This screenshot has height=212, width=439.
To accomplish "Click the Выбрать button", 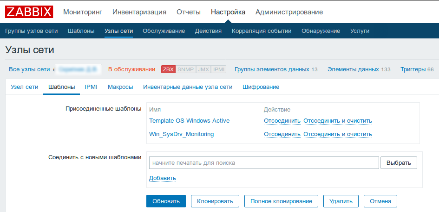I will click(399, 162).
